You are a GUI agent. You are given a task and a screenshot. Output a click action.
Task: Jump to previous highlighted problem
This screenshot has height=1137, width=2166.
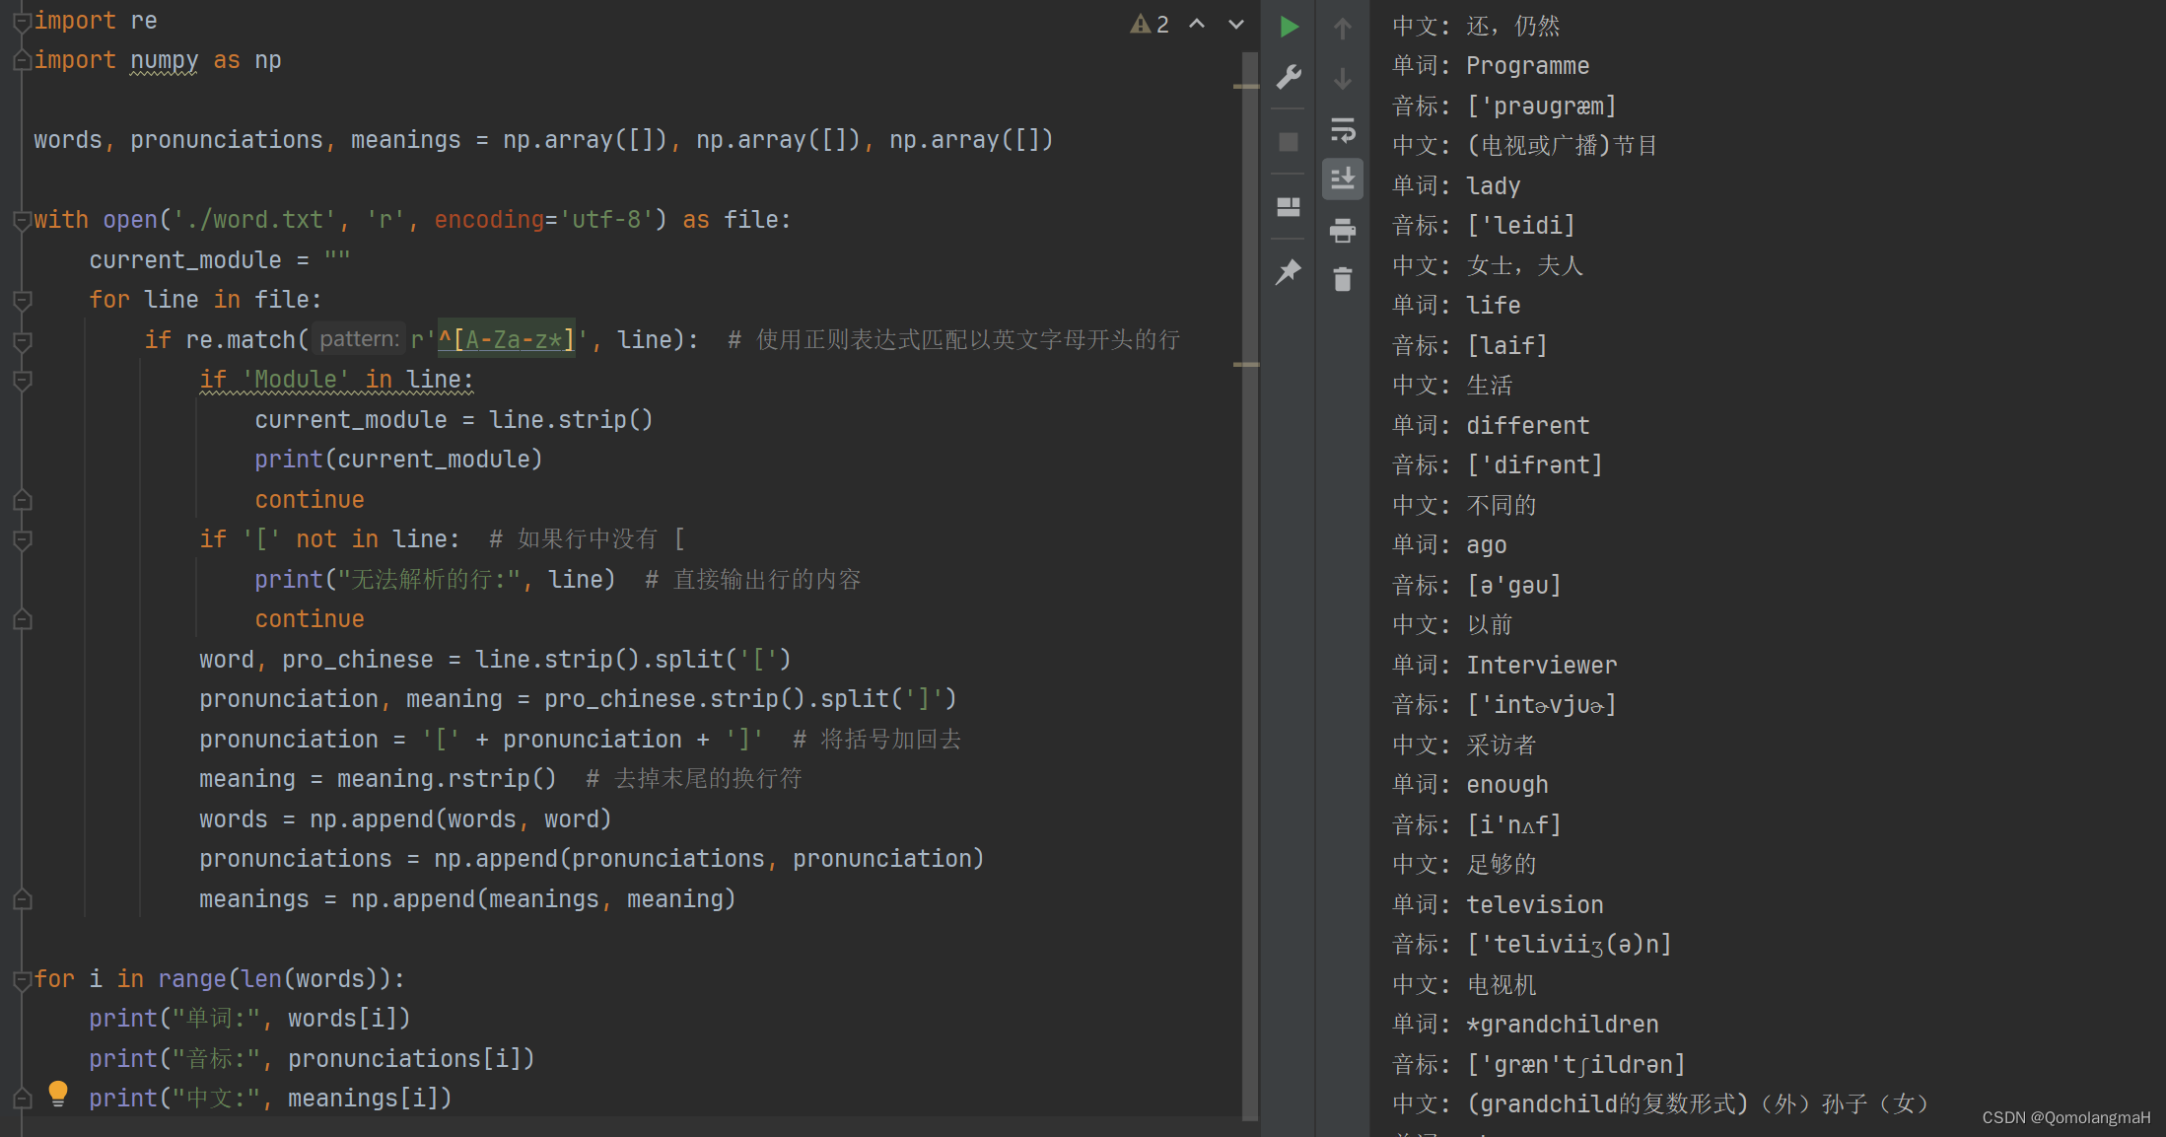click(x=1197, y=24)
